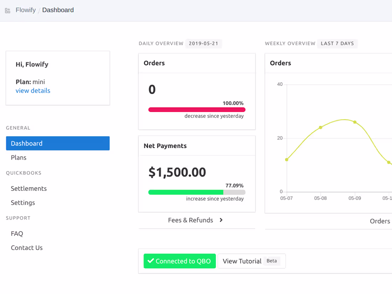Navigate to Settlements under QuickBooks
The height and width of the screenshot is (294, 392).
[x=29, y=188]
